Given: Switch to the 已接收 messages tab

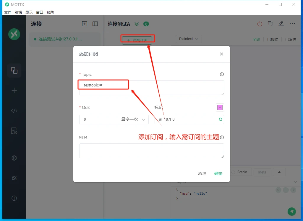Looking at the screenshot, I should pos(273,39).
